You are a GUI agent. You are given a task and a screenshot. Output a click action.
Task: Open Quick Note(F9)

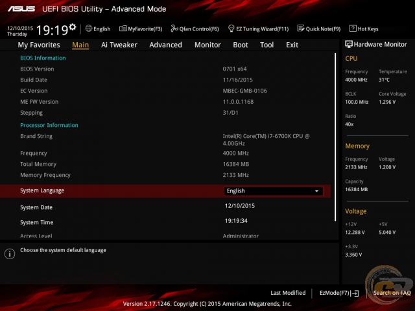319,29
